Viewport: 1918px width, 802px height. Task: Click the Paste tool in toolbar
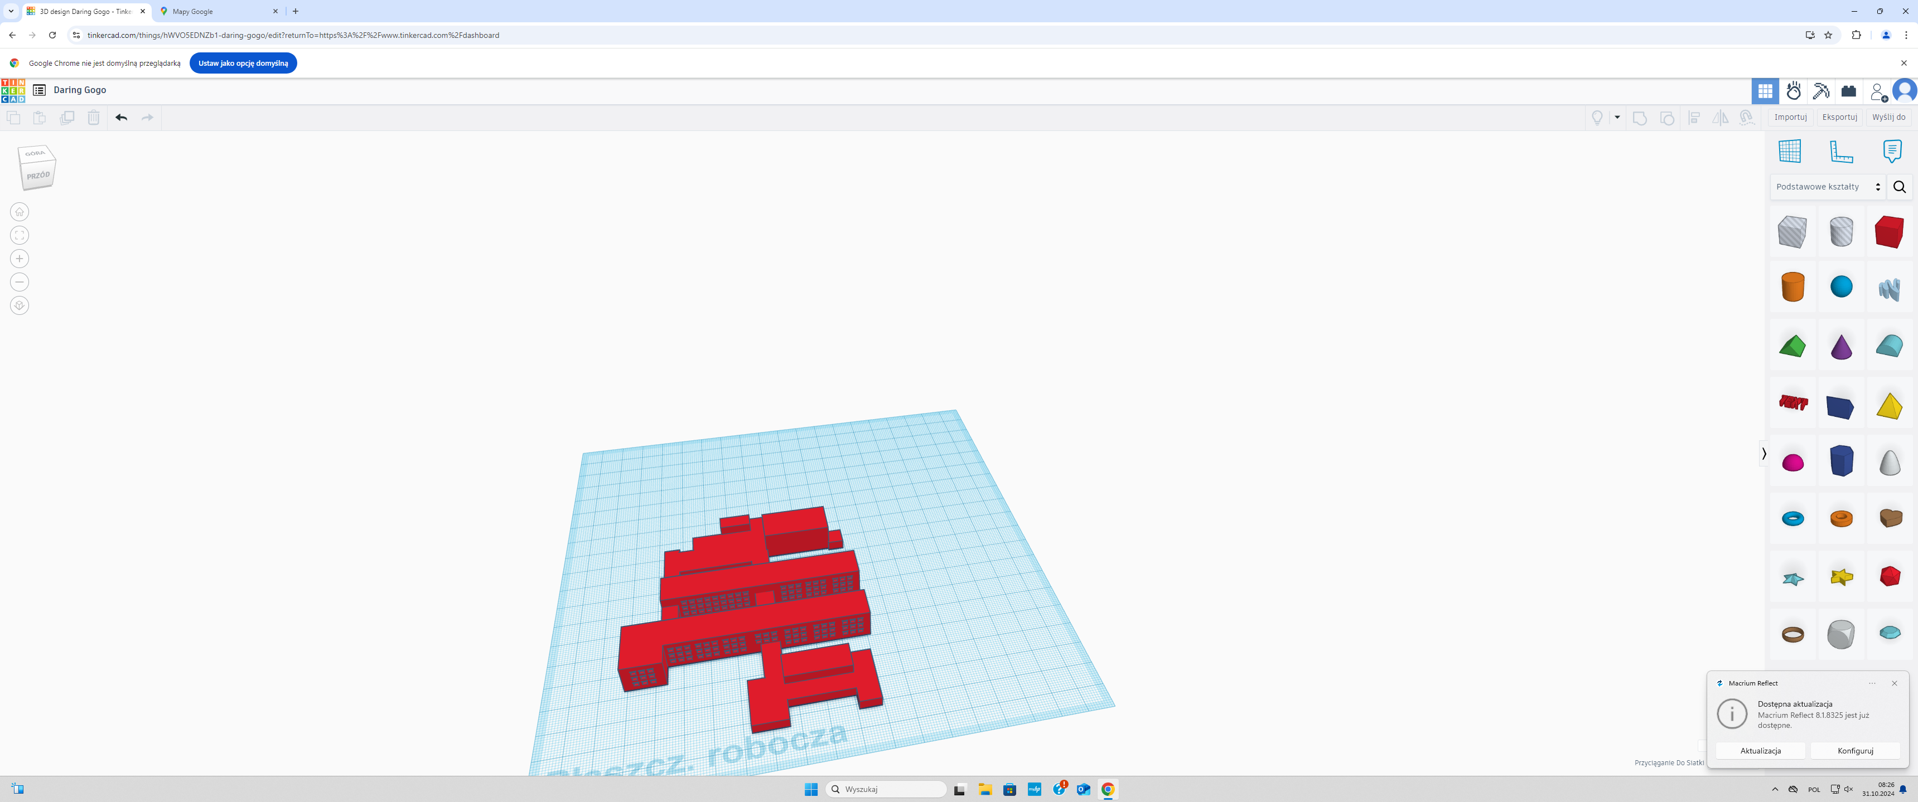click(40, 118)
